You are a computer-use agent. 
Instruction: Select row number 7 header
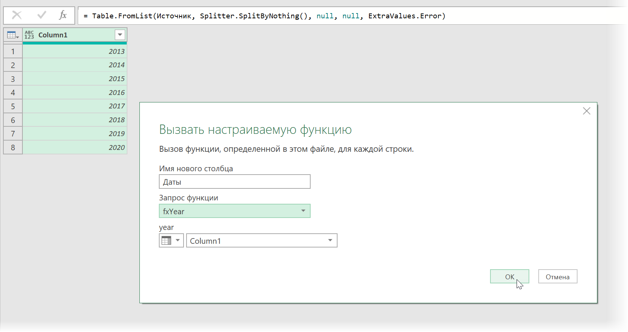13,133
